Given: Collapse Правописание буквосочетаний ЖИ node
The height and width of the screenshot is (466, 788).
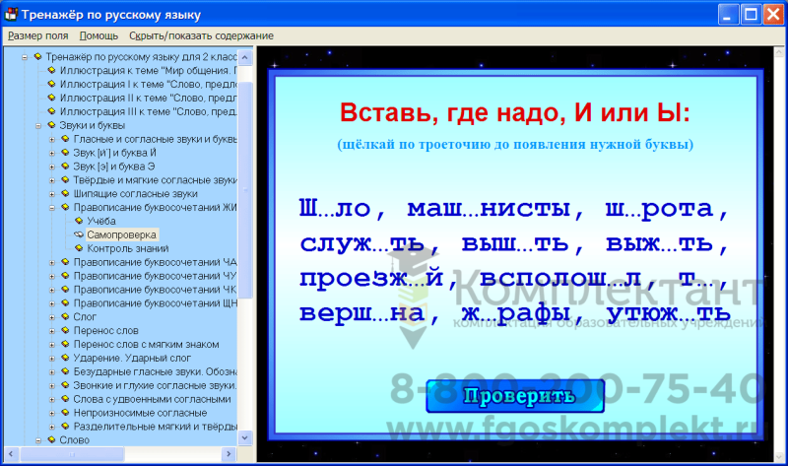Looking at the screenshot, I should pos(52,208).
